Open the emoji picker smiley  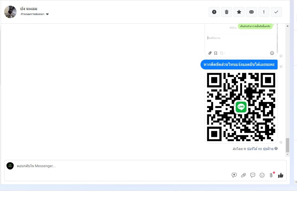pos(262,175)
